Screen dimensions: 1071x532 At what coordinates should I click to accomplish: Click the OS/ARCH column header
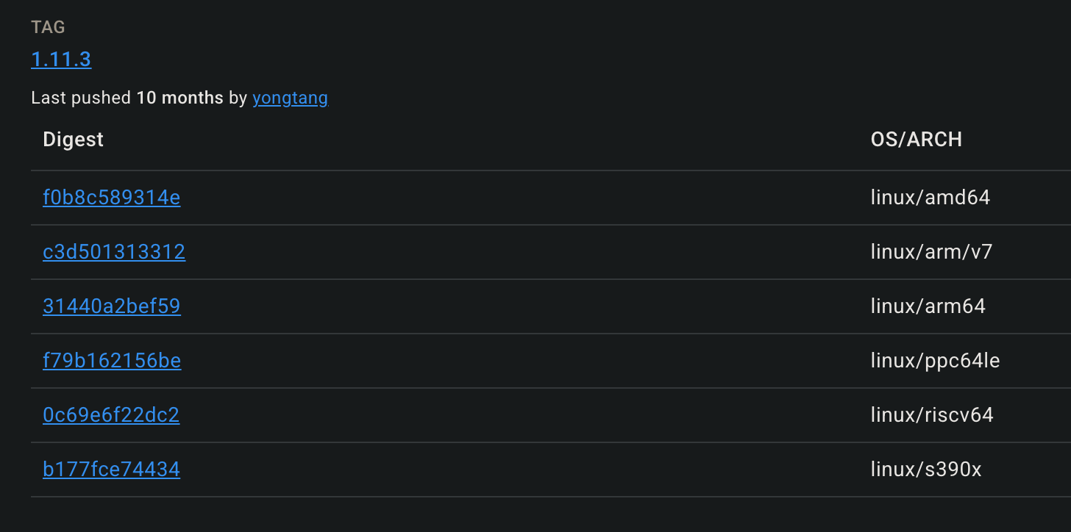pyautogui.click(x=916, y=140)
